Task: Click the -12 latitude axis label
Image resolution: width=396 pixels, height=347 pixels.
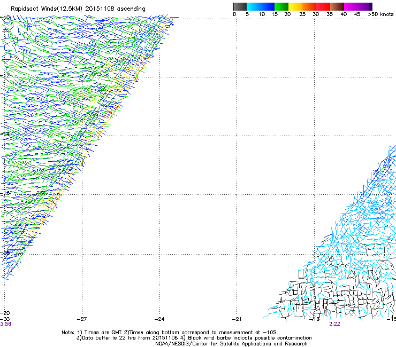Action: pyautogui.click(x=5, y=76)
